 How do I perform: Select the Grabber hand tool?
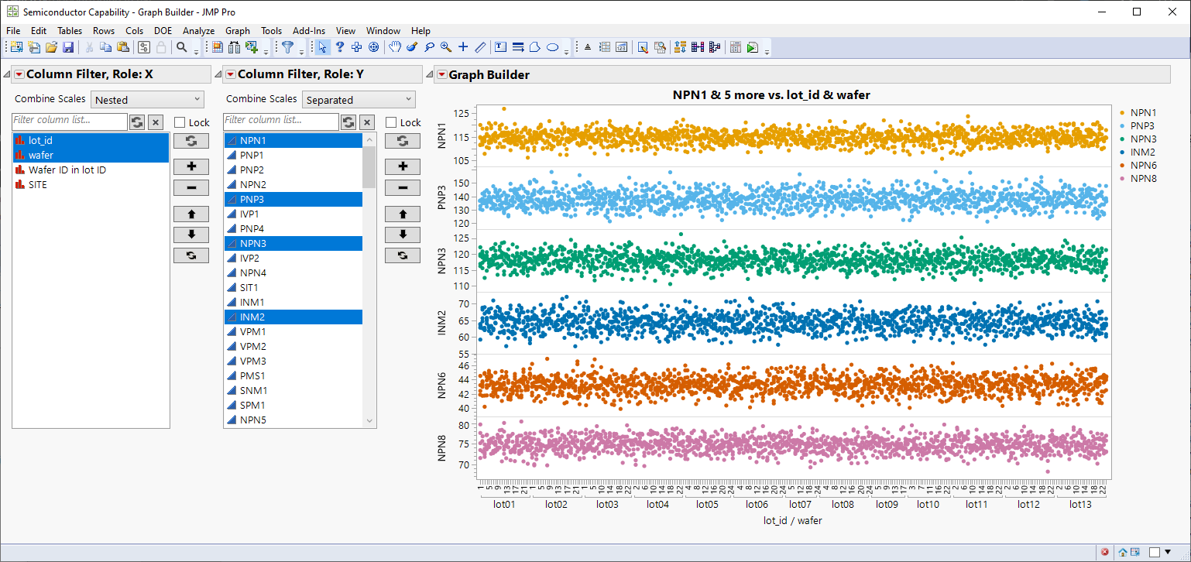tap(394, 47)
